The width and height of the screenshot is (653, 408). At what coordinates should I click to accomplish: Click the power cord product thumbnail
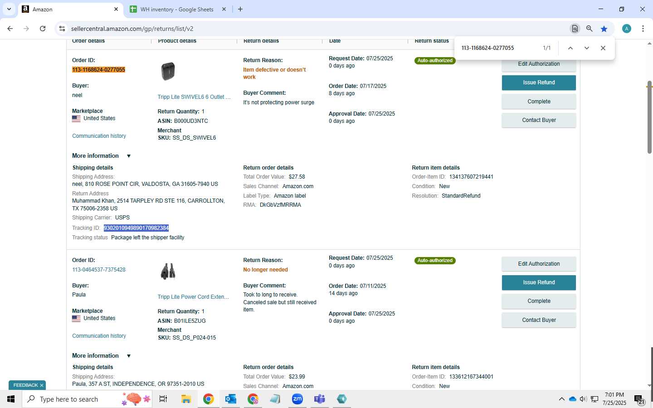click(x=168, y=271)
